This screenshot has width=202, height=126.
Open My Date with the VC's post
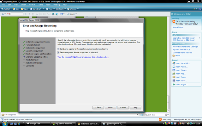point(181,50)
